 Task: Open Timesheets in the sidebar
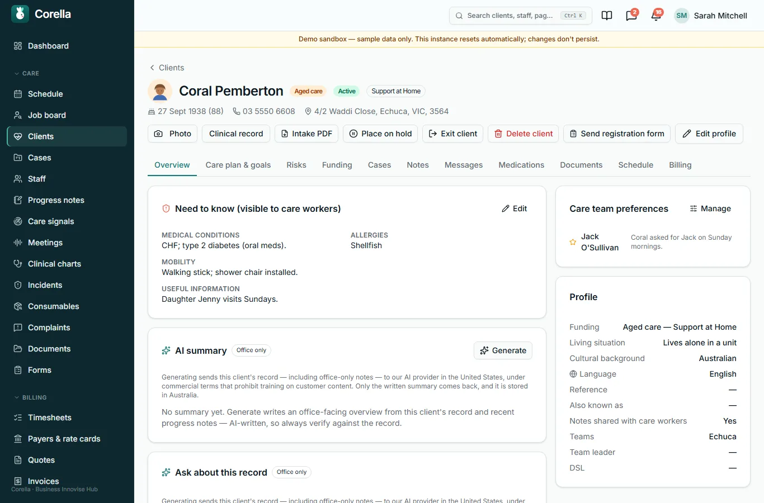67,417
